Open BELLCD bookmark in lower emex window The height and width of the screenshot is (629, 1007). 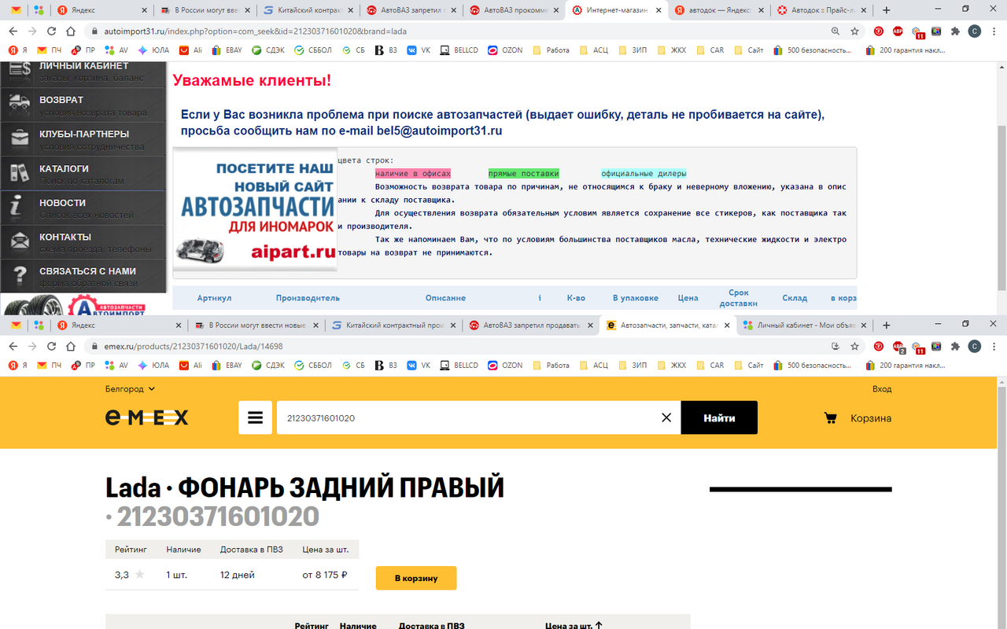coord(459,365)
